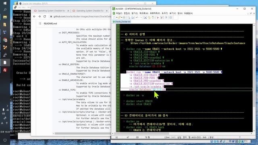Open the Windows notification center icon
The height and width of the screenshot is (145, 258).
[5, 140]
